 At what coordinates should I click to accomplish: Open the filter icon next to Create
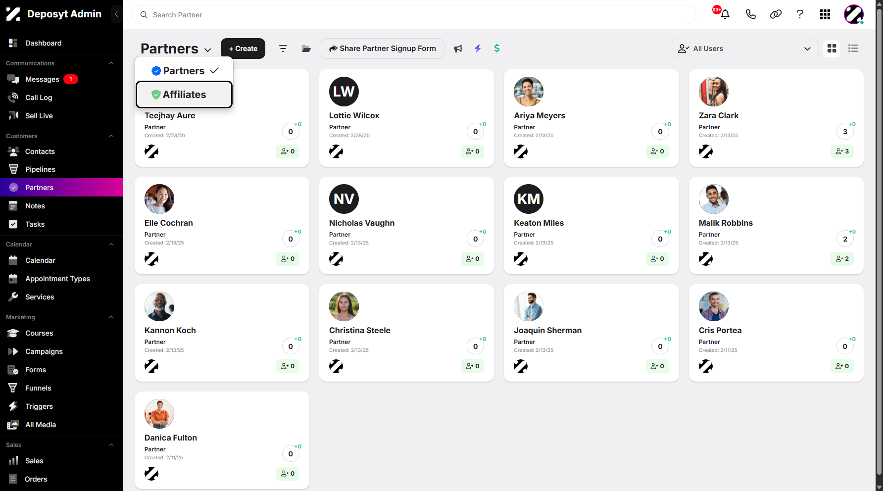283,49
